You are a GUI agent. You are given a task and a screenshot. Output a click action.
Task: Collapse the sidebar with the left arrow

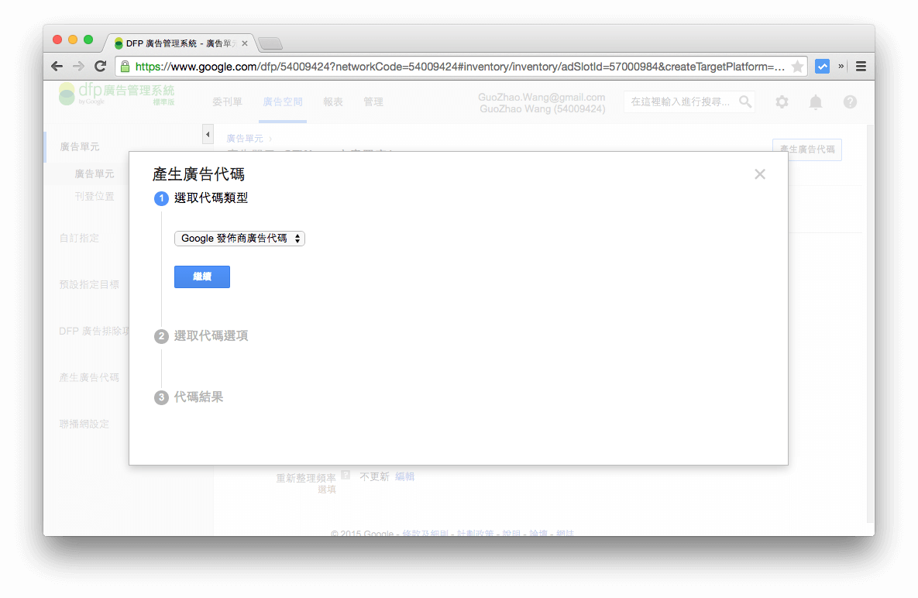tap(208, 133)
